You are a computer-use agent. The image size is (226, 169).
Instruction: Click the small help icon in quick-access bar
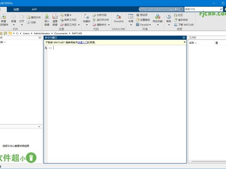tap(177, 9)
